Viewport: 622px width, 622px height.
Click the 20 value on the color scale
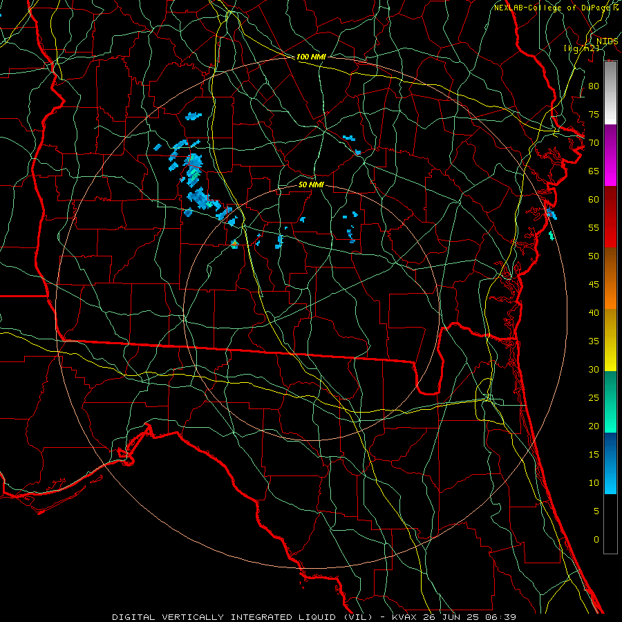[x=594, y=426]
